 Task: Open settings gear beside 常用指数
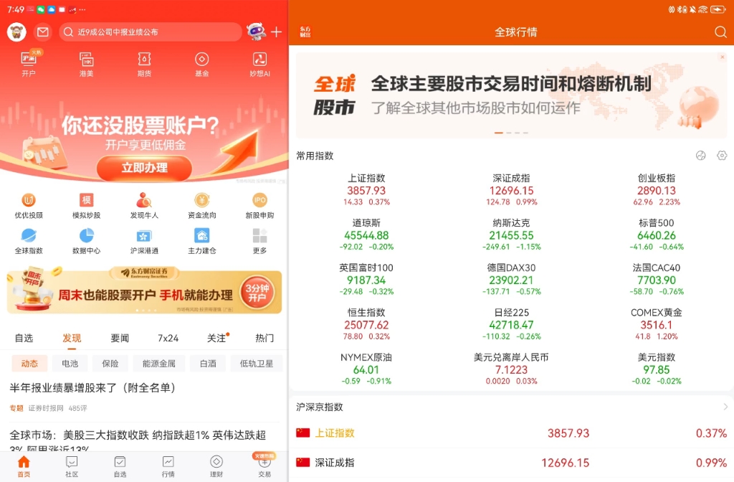tap(722, 156)
